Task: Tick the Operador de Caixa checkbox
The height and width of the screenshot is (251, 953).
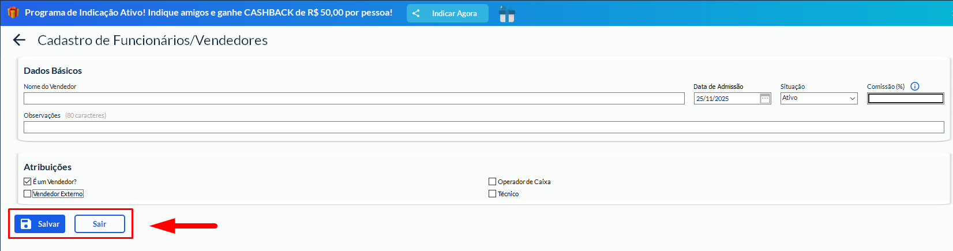Action: pos(492,182)
